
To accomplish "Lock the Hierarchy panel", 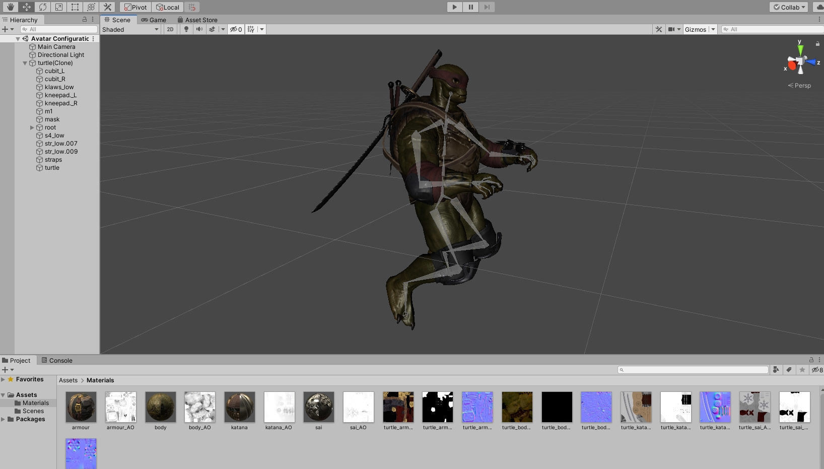I will tap(85, 19).
